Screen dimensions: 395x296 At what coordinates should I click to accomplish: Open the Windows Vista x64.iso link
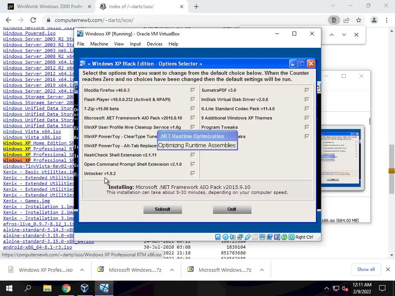pos(32,131)
